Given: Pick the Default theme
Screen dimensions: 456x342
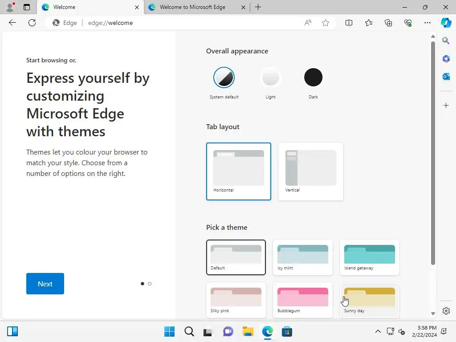Looking at the screenshot, I should 236,257.
